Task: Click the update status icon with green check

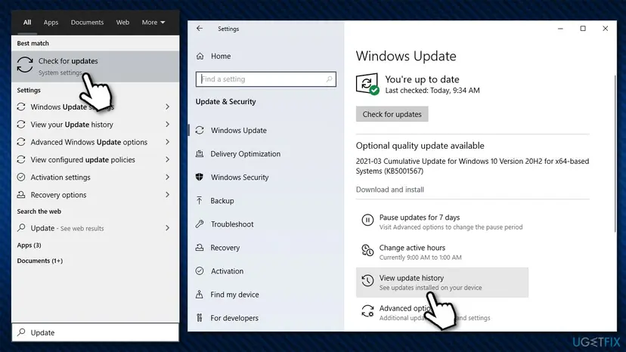Action: coord(367,83)
